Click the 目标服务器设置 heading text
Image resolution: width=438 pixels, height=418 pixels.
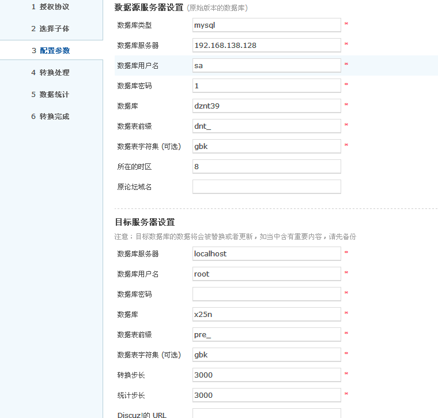click(x=145, y=222)
